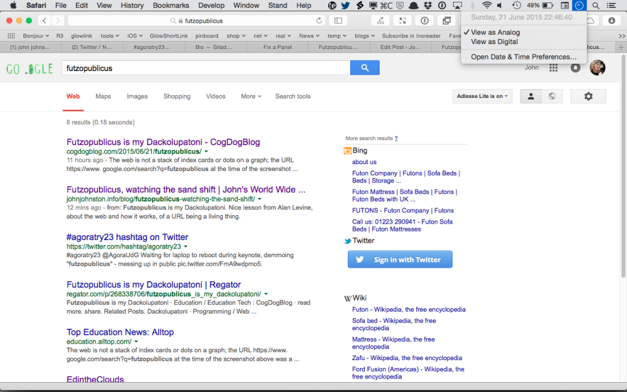Go forward in Safari history

(58, 20)
